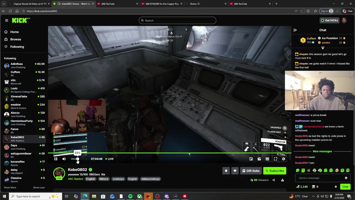Viewport: 355px width, 200px height.
Task: Open AdinRoss channel from Following list
Action: 24,66
